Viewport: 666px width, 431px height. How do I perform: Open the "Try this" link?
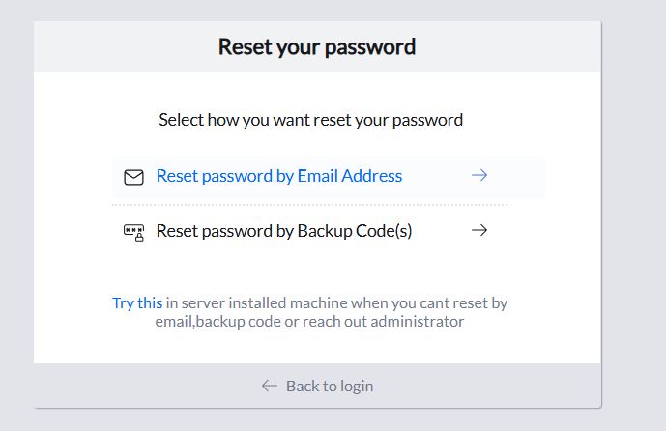137,302
